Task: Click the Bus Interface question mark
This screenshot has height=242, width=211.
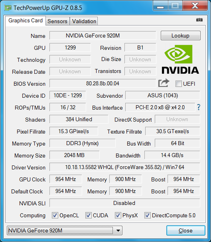Action: tap(199, 107)
